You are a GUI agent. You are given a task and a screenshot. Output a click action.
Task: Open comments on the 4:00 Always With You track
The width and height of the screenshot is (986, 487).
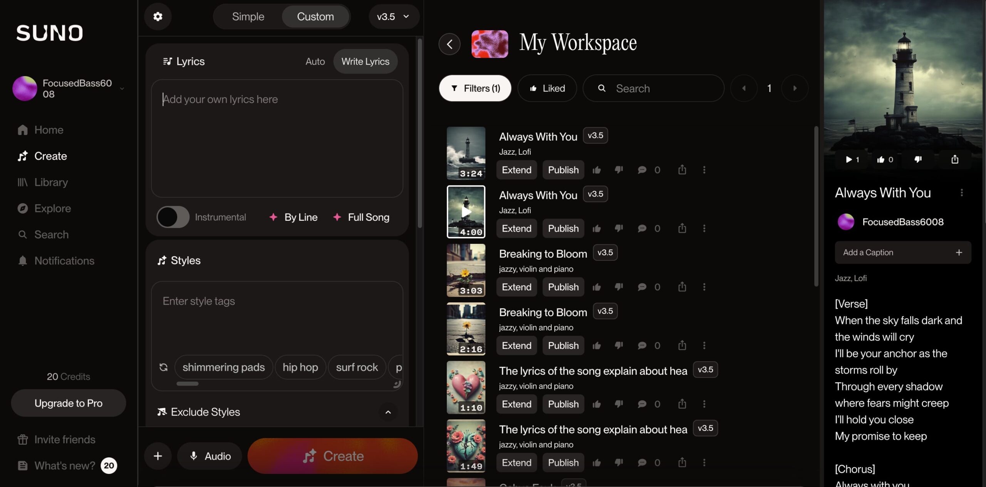pos(642,228)
